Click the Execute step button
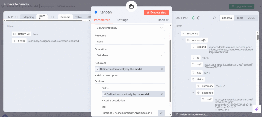This screenshot has width=262, height=117. click(x=156, y=12)
